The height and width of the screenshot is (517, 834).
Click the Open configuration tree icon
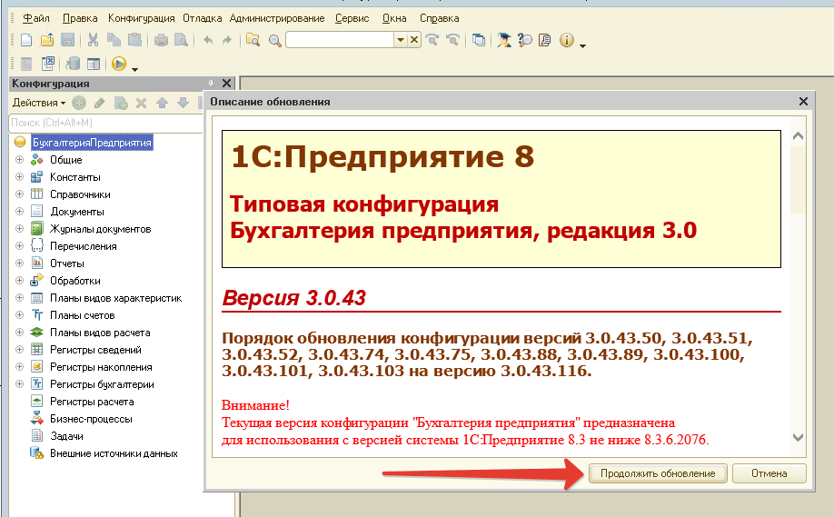(x=26, y=64)
